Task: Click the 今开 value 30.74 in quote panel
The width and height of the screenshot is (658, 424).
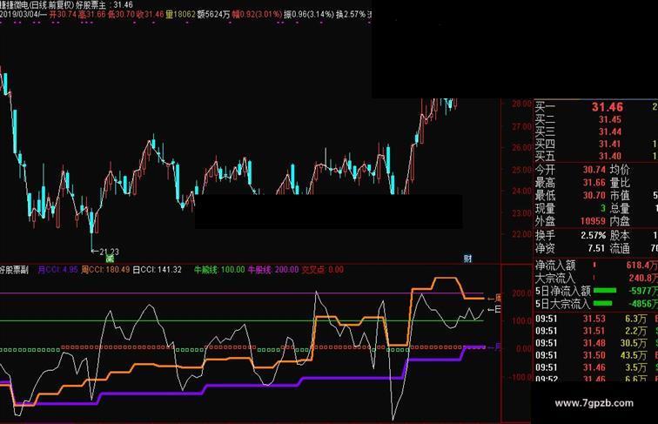Action: (594, 170)
